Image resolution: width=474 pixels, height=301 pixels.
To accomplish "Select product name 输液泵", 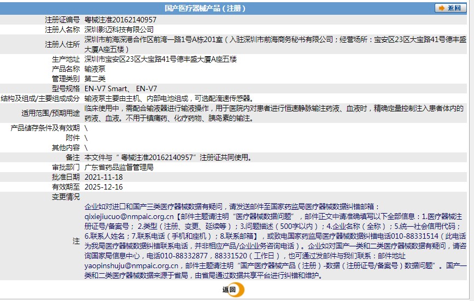I will coord(95,69).
